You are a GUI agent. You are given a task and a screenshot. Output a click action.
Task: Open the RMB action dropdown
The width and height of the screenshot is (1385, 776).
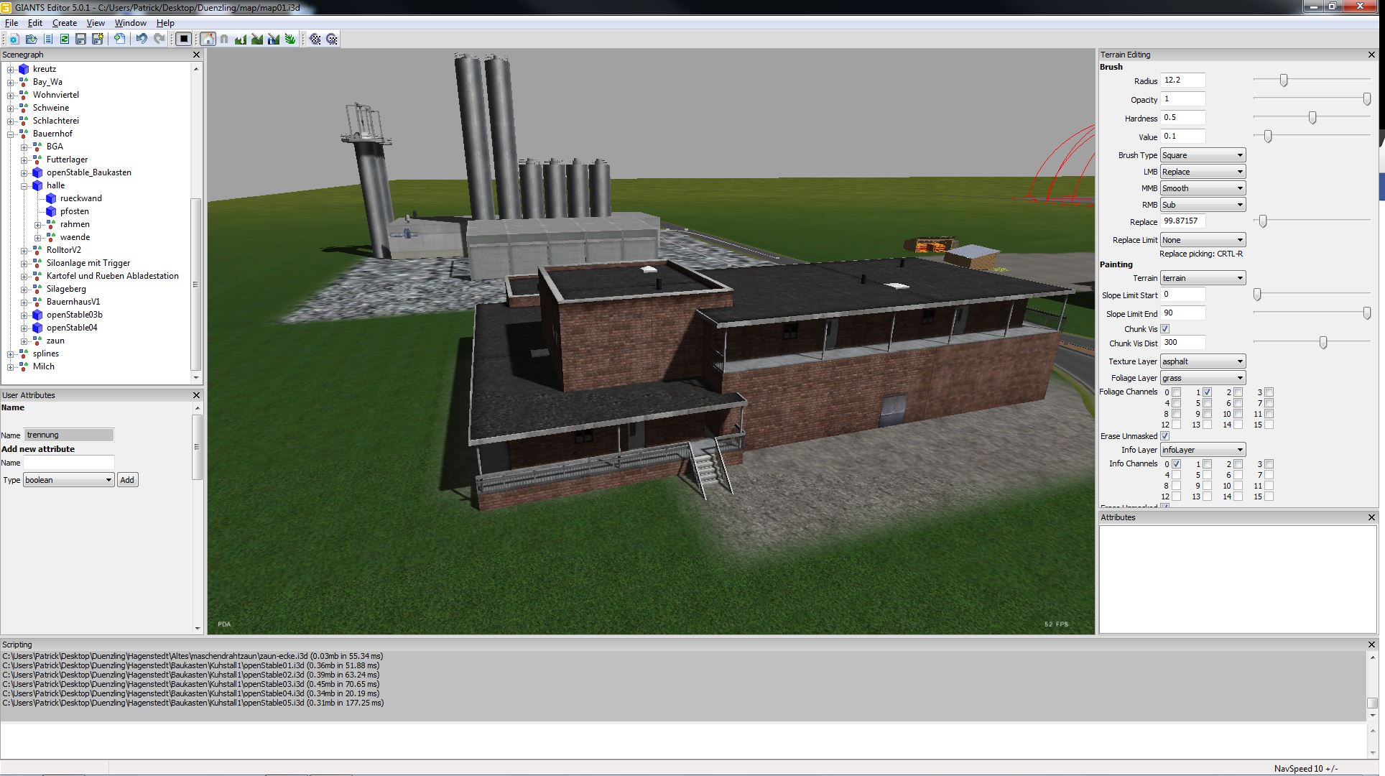(1203, 205)
